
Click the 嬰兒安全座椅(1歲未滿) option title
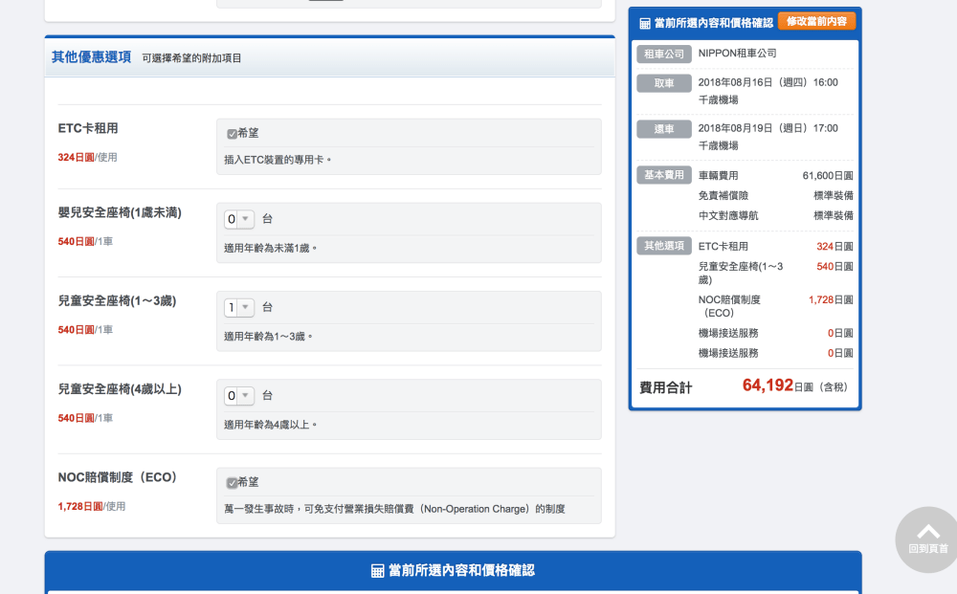tap(120, 212)
